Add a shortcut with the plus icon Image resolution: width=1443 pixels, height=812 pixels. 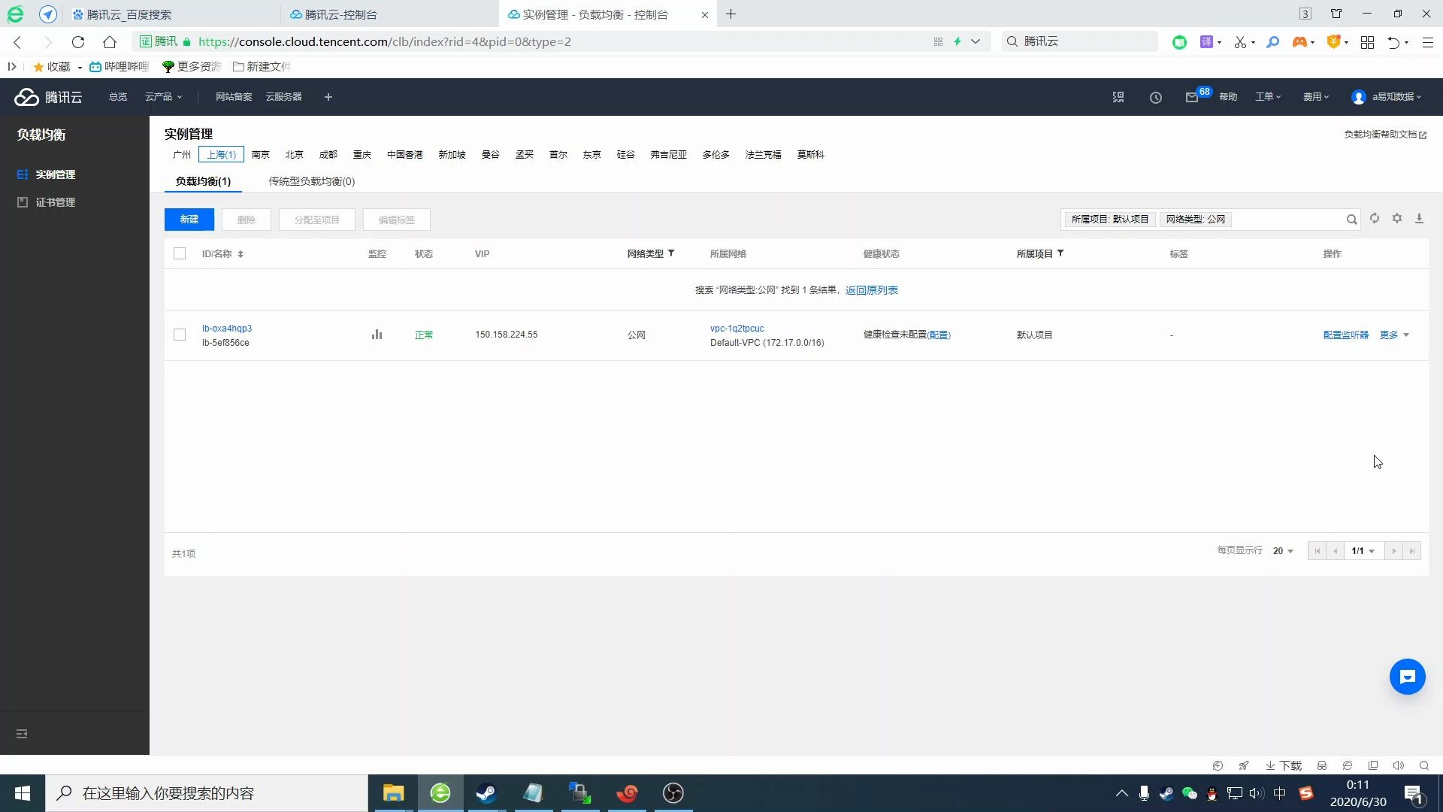pos(328,97)
